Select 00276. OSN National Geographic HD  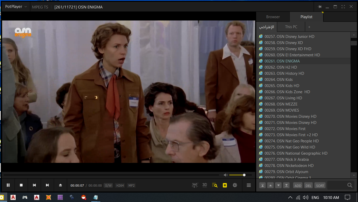[303, 153]
